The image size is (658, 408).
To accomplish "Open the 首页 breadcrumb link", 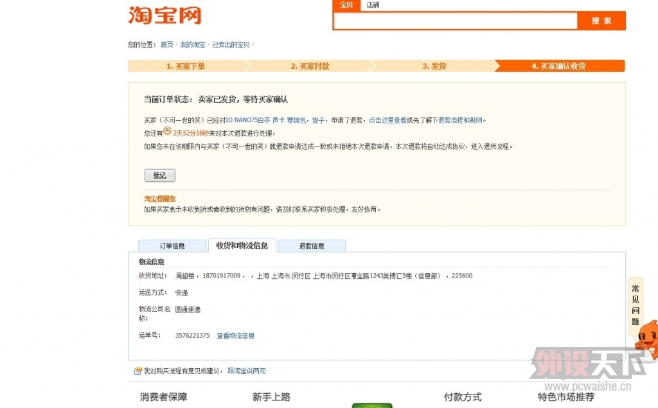I will (166, 44).
